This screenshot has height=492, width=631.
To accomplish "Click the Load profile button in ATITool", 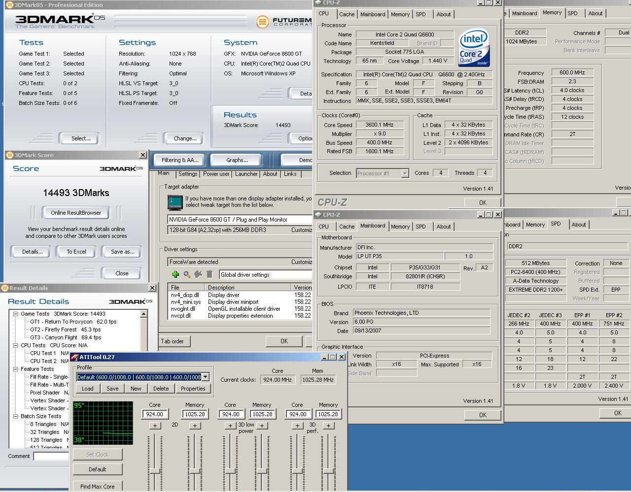I will 88,389.
